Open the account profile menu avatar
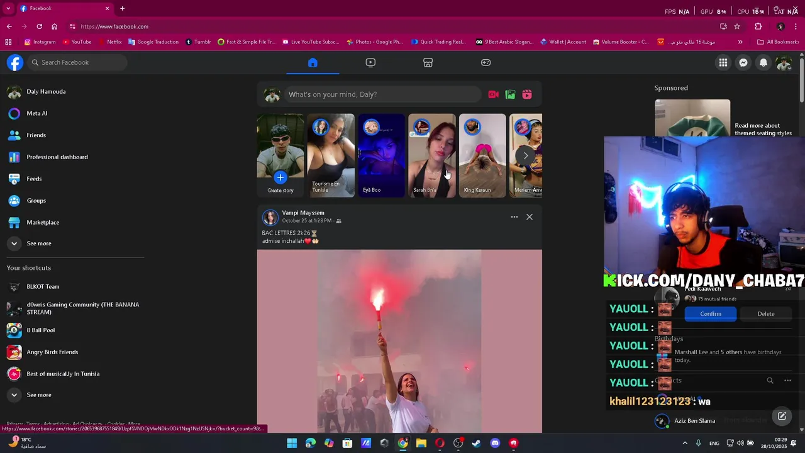The height and width of the screenshot is (453, 805). 784,62
